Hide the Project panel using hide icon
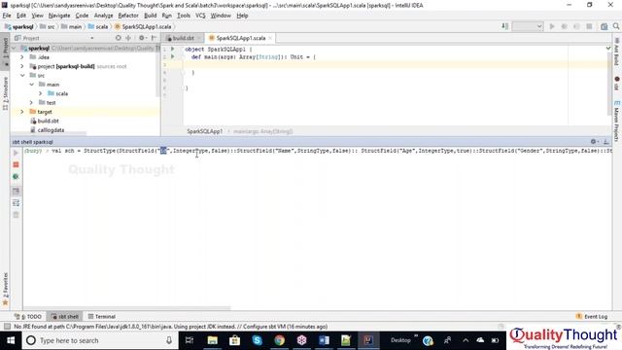Image resolution: width=622 pixels, height=350 pixels. (x=154, y=38)
